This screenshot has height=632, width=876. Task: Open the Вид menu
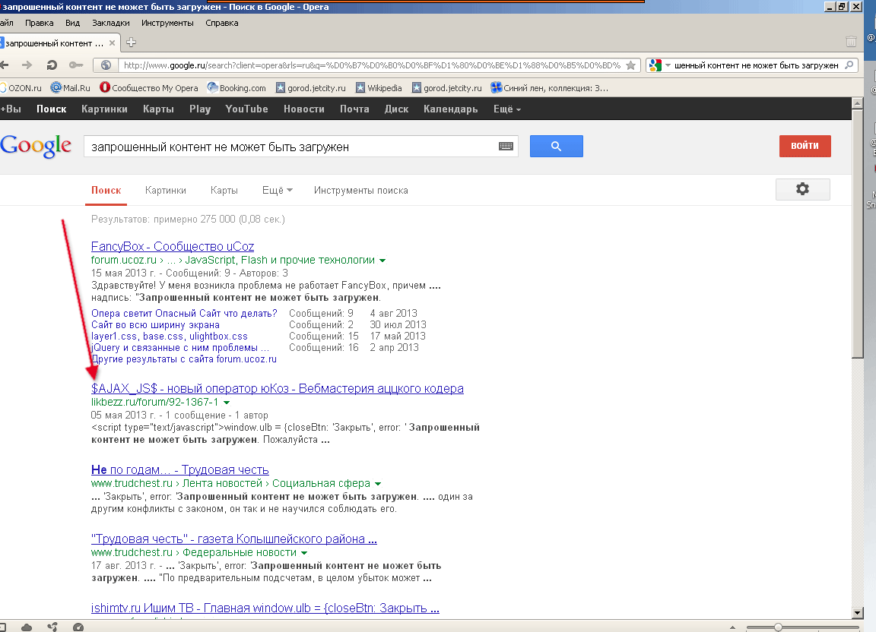coord(73,23)
